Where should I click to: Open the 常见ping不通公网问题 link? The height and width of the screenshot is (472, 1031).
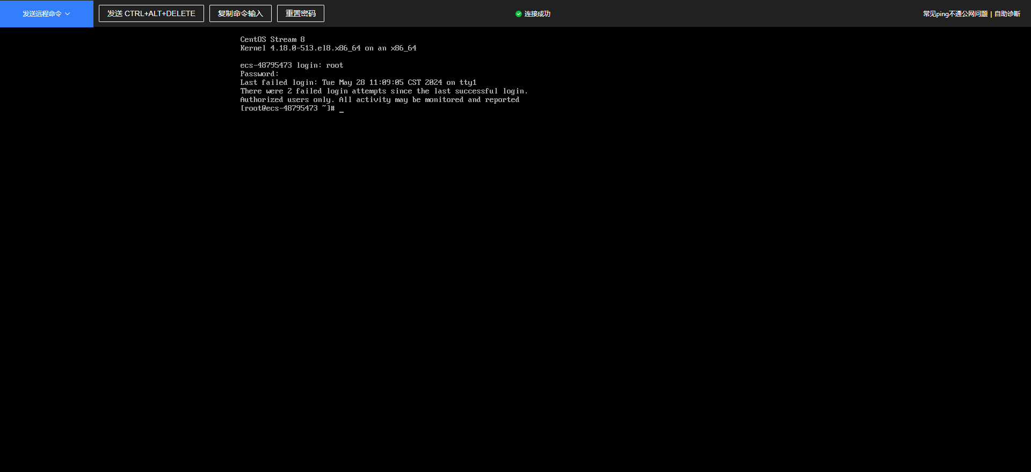pos(955,14)
